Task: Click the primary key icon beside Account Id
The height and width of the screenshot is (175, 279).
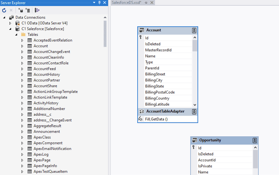Action: [140, 37]
